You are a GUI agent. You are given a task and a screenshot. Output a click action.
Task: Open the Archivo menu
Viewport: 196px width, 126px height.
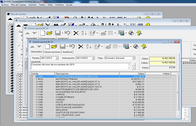(5, 5)
